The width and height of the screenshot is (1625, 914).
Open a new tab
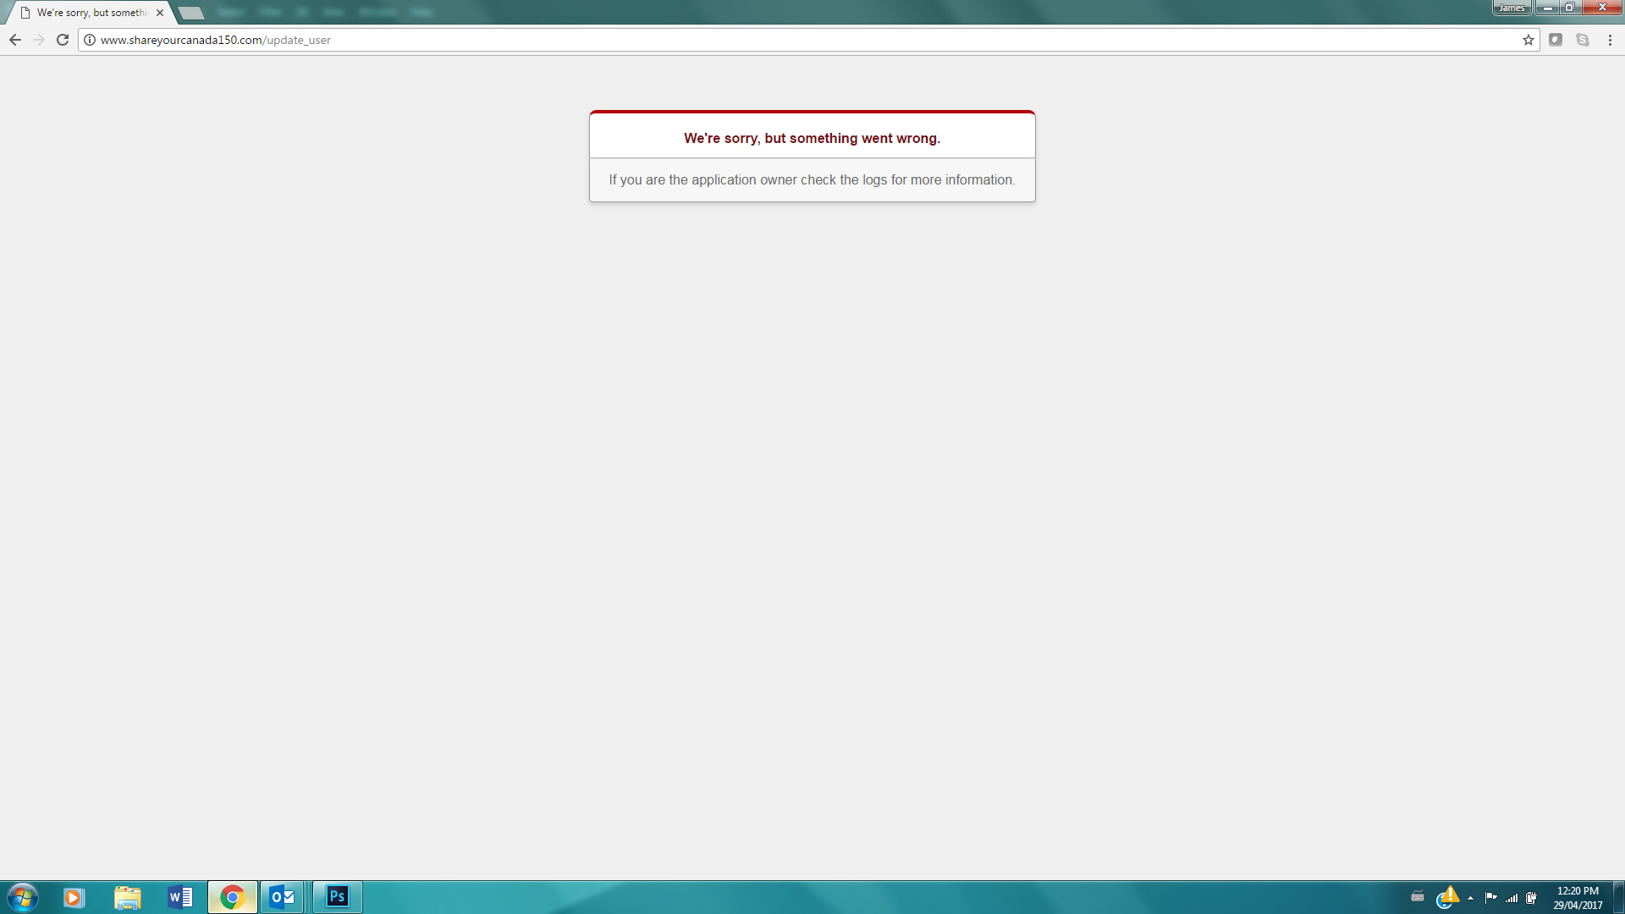coord(191,13)
